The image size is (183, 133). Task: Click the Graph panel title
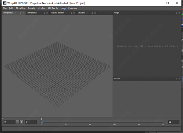tap(117, 13)
